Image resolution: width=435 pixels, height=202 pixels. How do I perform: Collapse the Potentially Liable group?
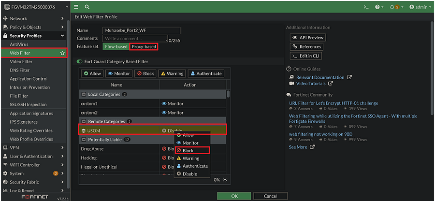tap(83, 140)
